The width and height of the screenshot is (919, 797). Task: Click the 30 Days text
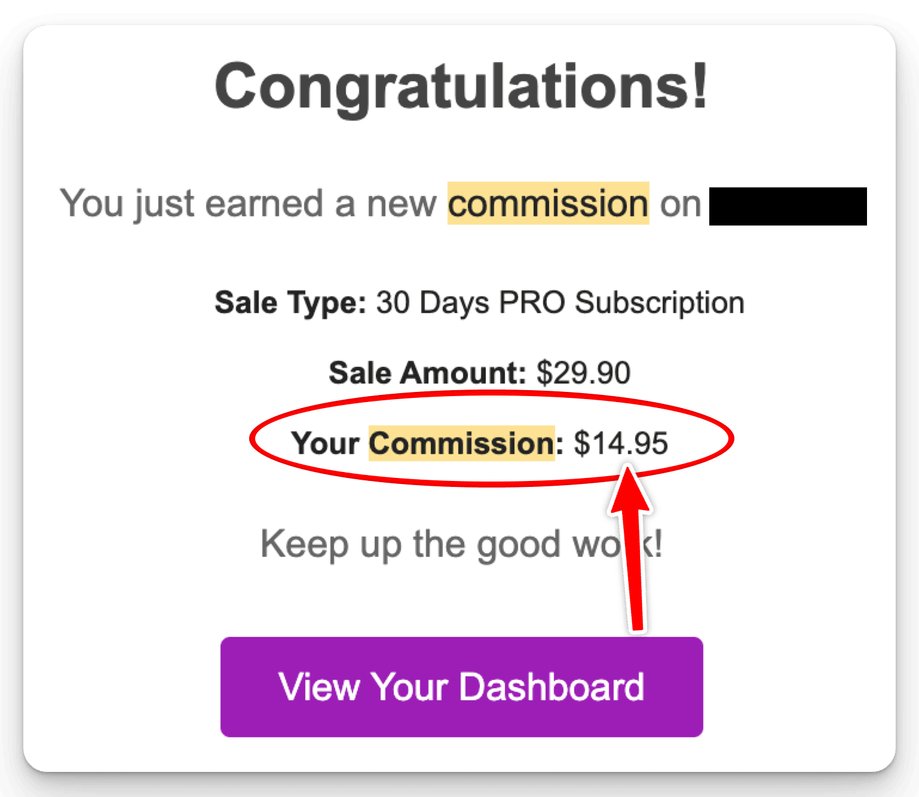click(x=433, y=302)
